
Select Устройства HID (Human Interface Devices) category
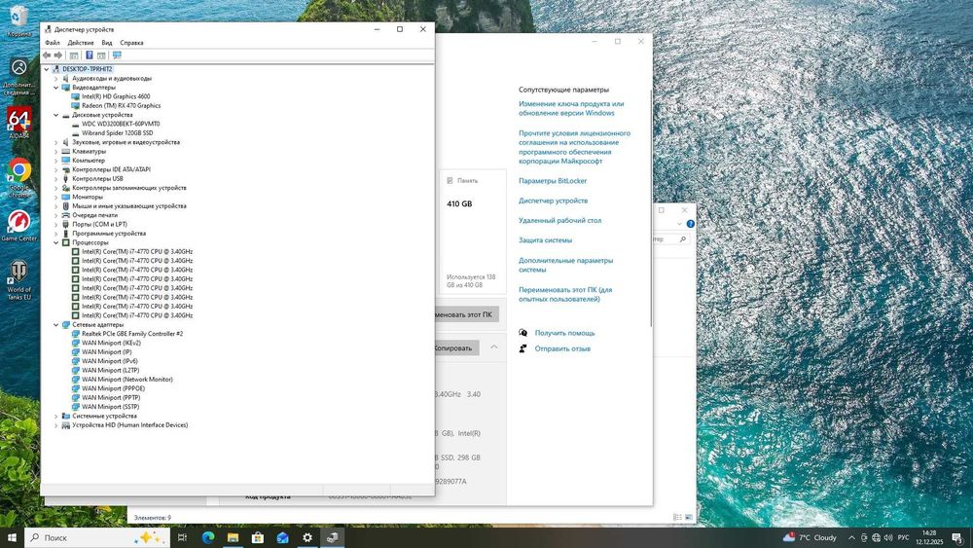(129, 425)
